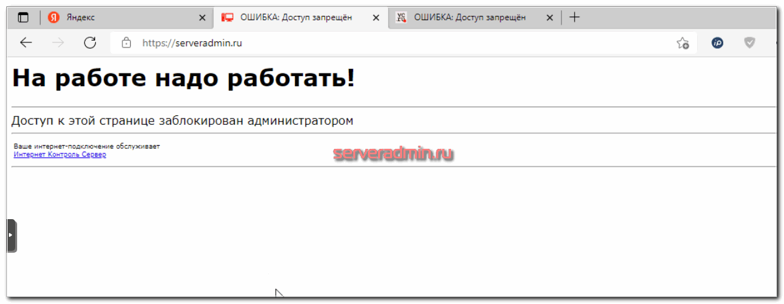Follow the Интернет Контроль Сервер link
Screen dimensions: 784x304
pyautogui.click(x=60, y=155)
